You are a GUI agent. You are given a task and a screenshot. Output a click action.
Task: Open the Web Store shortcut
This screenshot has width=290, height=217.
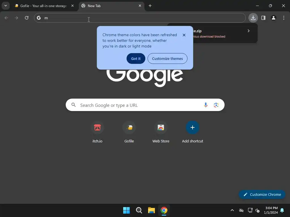click(161, 132)
